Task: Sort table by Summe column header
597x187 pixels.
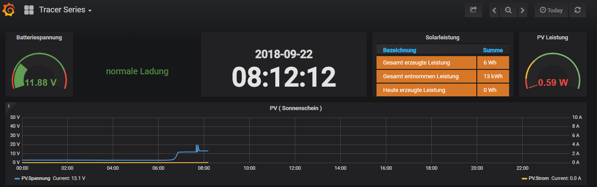Action: [493, 50]
